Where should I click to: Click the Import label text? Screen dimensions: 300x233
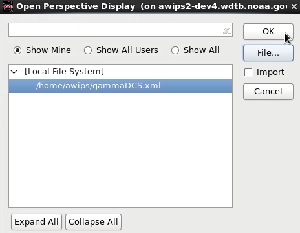point(270,72)
